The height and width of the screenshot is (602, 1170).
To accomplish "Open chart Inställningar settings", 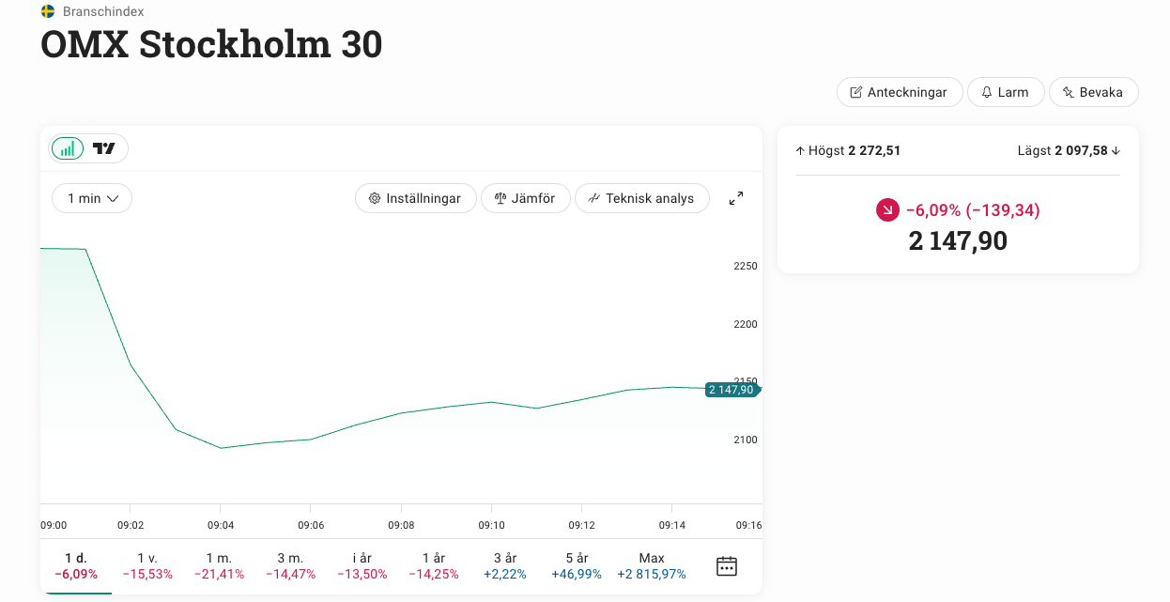I will (415, 198).
